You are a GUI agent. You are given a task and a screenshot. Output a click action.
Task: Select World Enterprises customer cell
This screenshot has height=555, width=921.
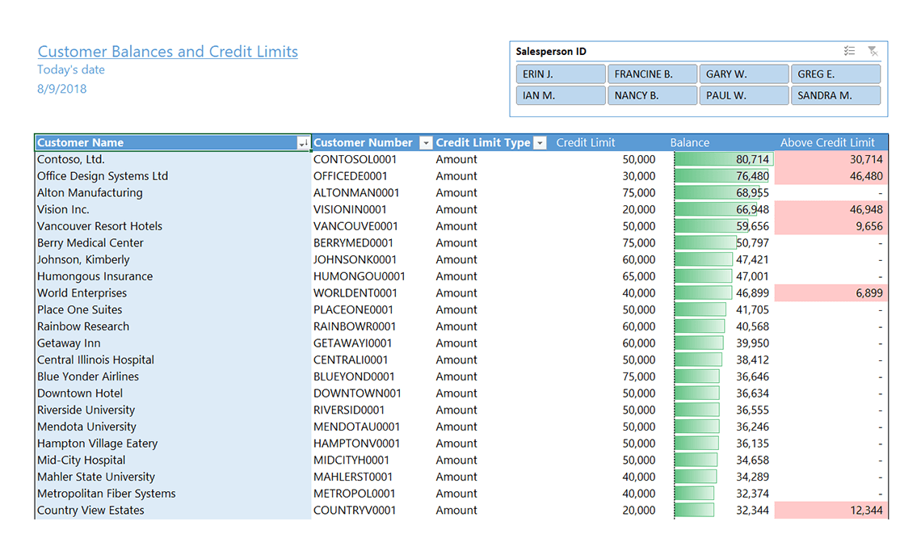click(173, 293)
